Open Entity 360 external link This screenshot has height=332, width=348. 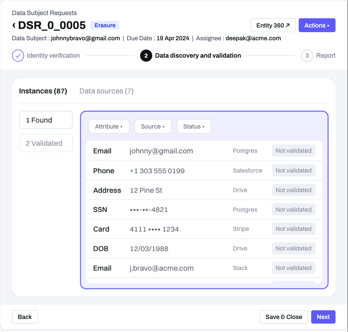[273, 25]
